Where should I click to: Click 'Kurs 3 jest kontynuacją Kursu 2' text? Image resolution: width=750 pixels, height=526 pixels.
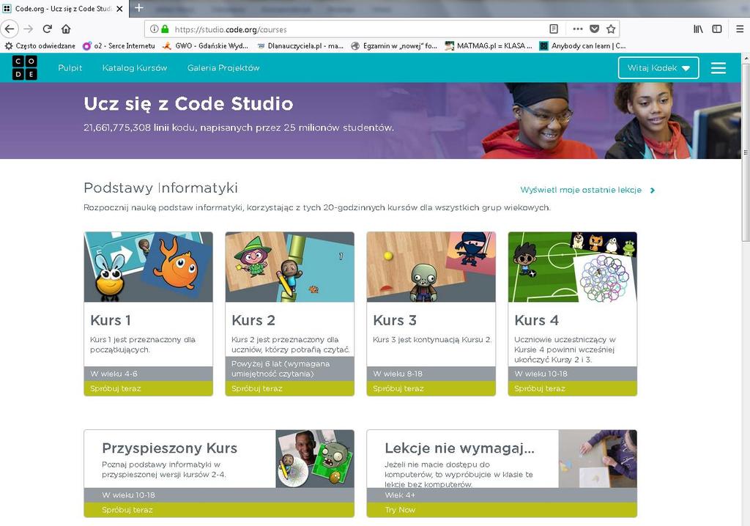coord(432,340)
